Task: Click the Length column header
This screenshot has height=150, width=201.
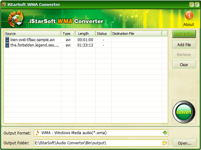Action: coord(85,34)
